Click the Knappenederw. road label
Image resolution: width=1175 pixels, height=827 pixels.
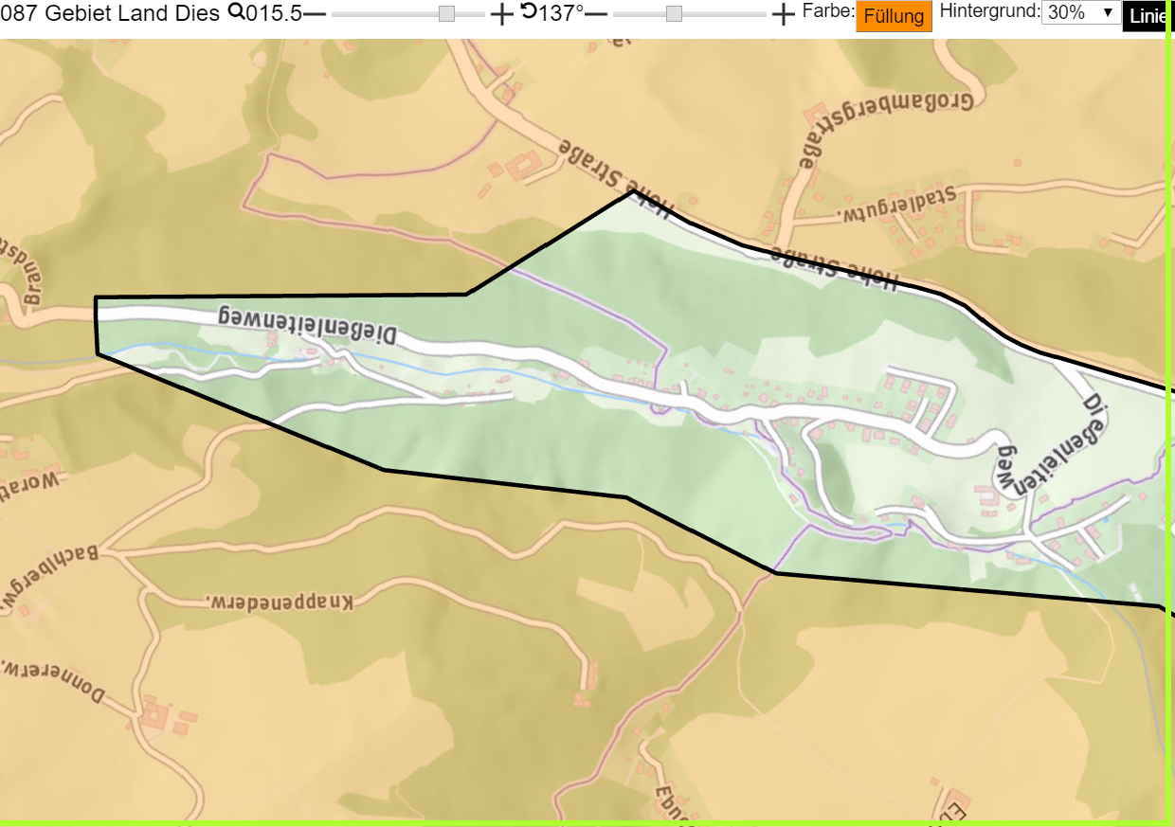pyautogui.click(x=280, y=602)
